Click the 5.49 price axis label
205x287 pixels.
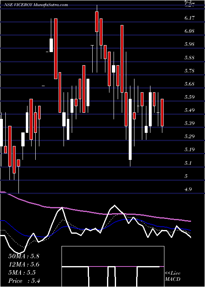pyautogui.click(x=189, y=110)
